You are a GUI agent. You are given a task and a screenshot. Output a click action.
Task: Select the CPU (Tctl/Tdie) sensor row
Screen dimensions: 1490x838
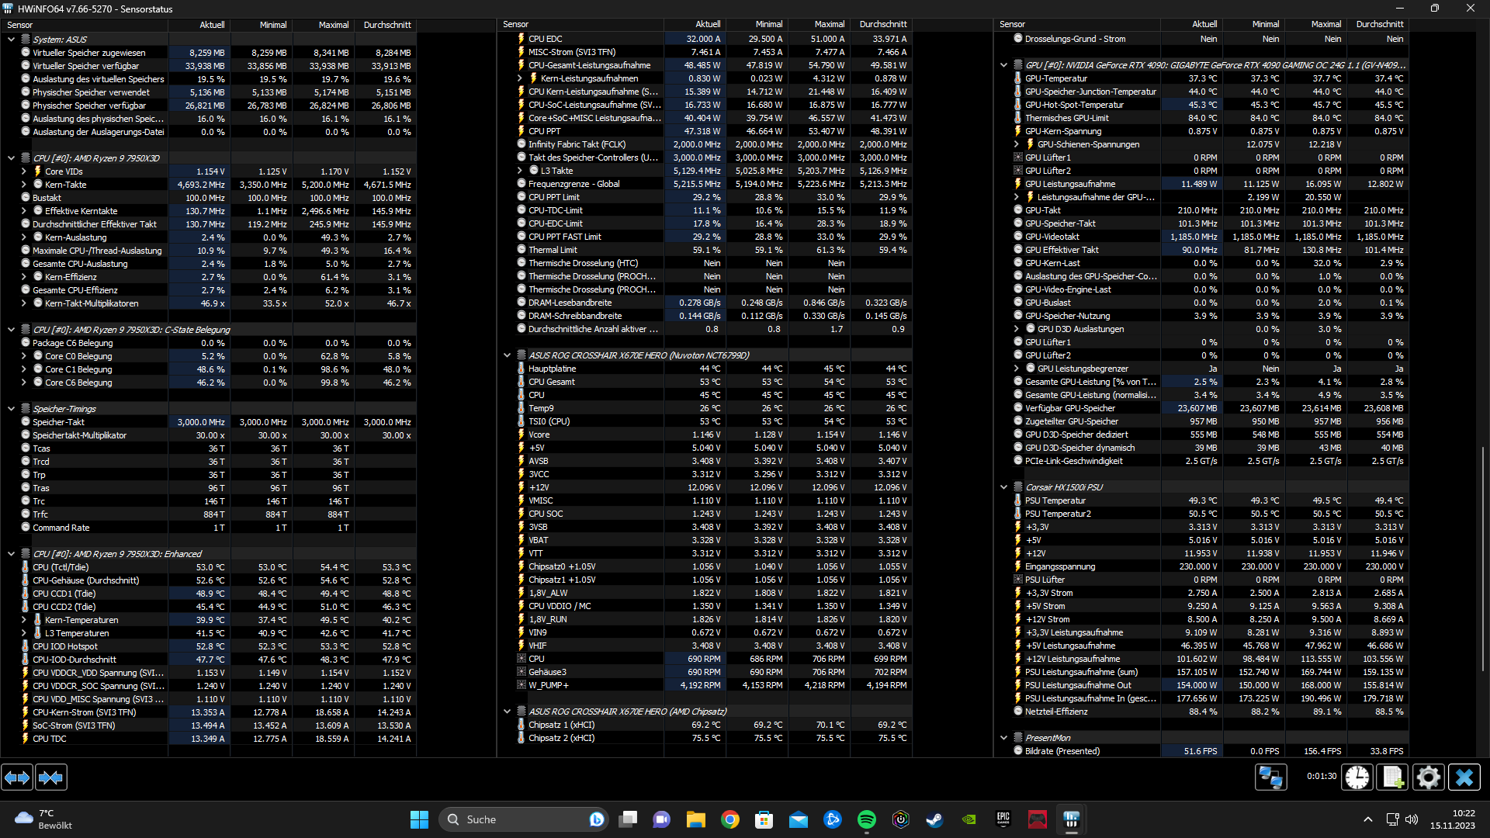point(61,567)
